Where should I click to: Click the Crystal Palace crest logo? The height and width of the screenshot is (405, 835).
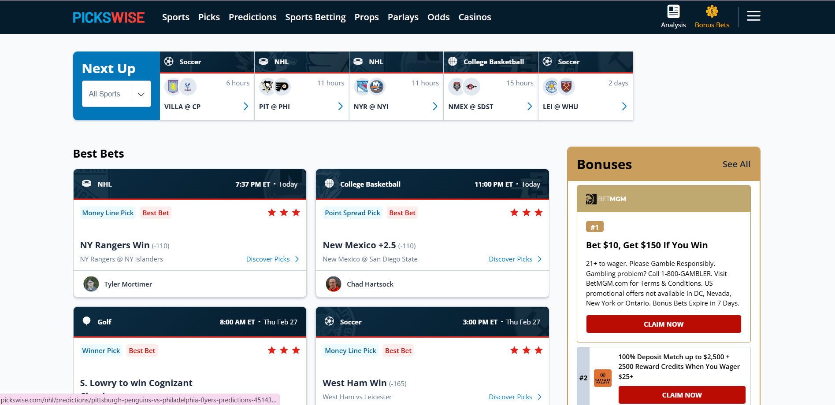tap(188, 87)
